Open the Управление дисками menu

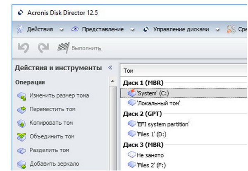point(181,29)
